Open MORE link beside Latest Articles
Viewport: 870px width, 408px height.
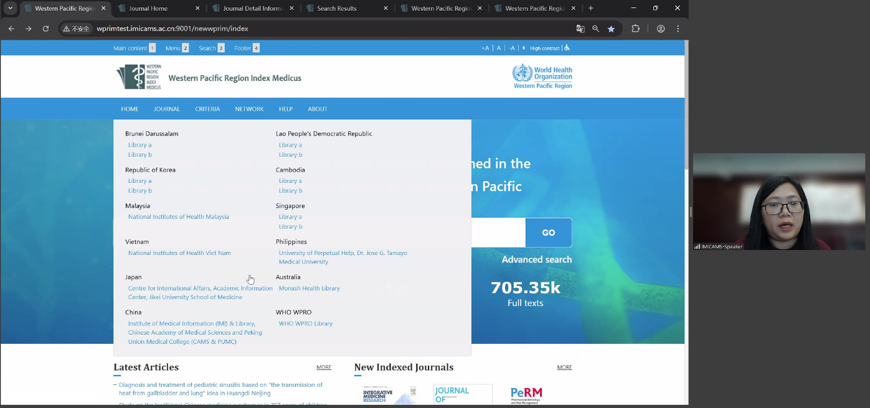[x=324, y=367]
